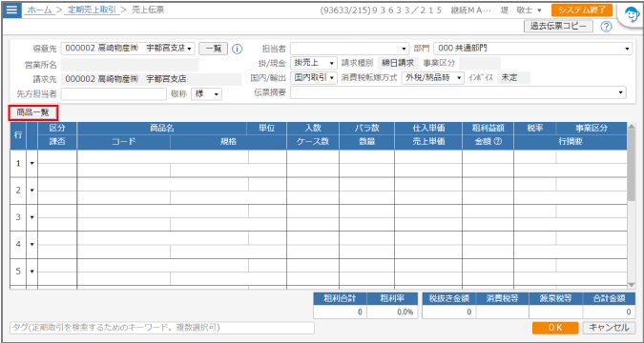
Task: Open the 敬称 様 dropdown
Action: [x=207, y=94]
